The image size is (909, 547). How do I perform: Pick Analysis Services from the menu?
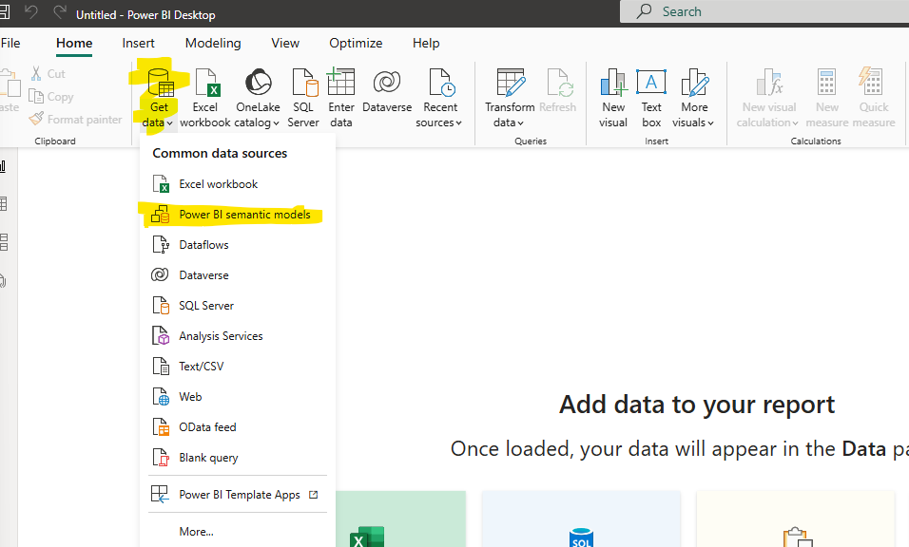click(221, 336)
